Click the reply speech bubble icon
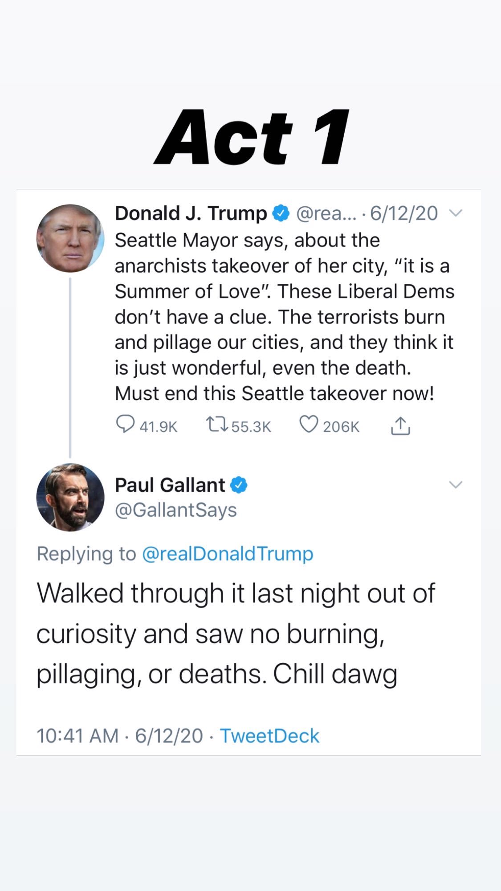This screenshot has height=891, width=501. click(x=125, y=425)
